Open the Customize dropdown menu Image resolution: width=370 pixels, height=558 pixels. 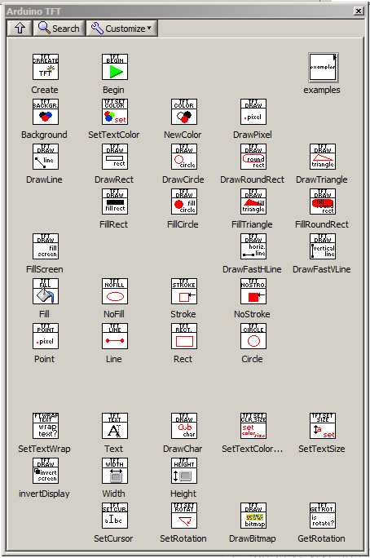(122, 28)
